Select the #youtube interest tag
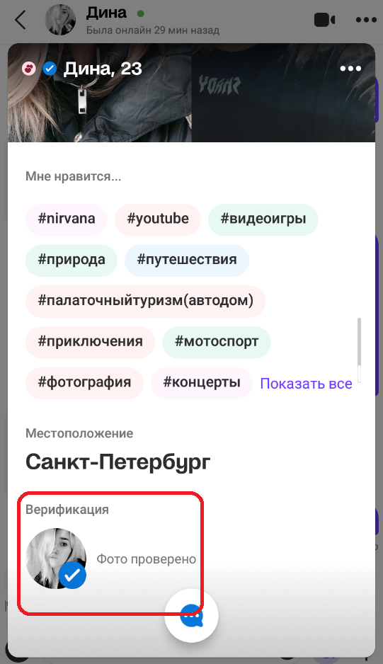The image size is (383, 664). (x=158, y=219)
